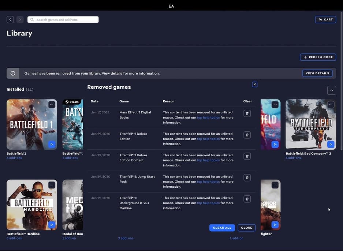Open Battlefield 1 6 add-ons link
The image size is (343, 251).
(14, 158)
